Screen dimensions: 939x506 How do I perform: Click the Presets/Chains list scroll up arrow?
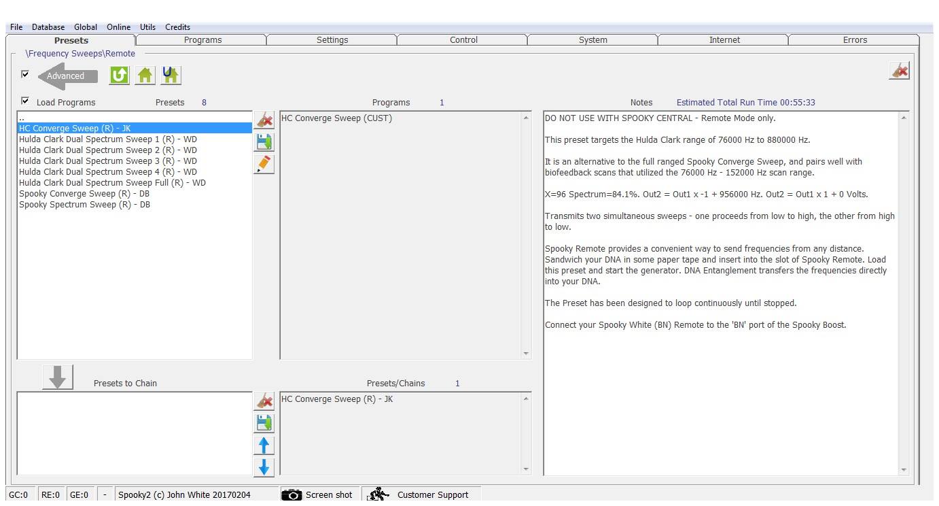pos(525,399)
